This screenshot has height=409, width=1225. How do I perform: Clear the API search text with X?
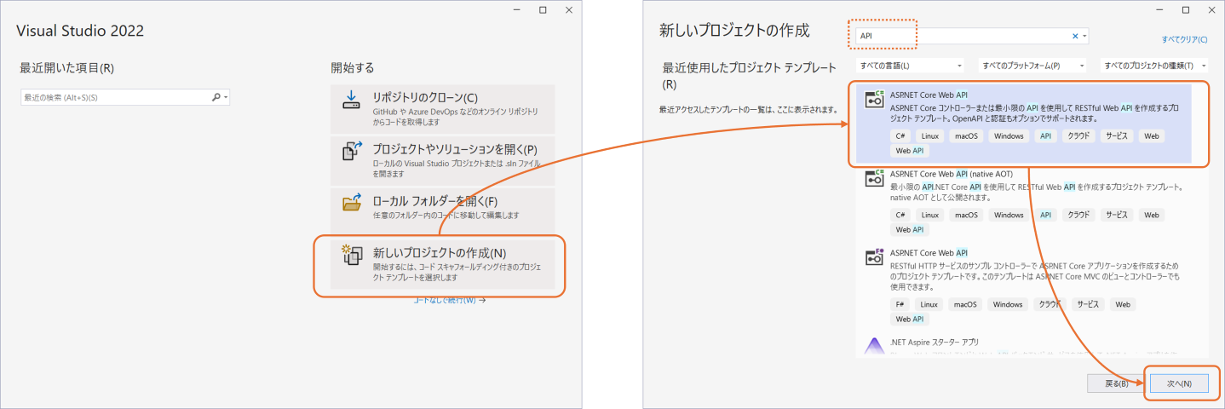point(1074,36)
